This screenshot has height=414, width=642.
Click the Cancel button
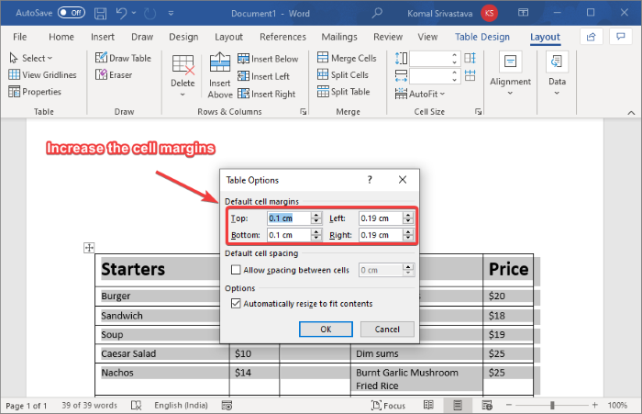click(x=387, y=330)
